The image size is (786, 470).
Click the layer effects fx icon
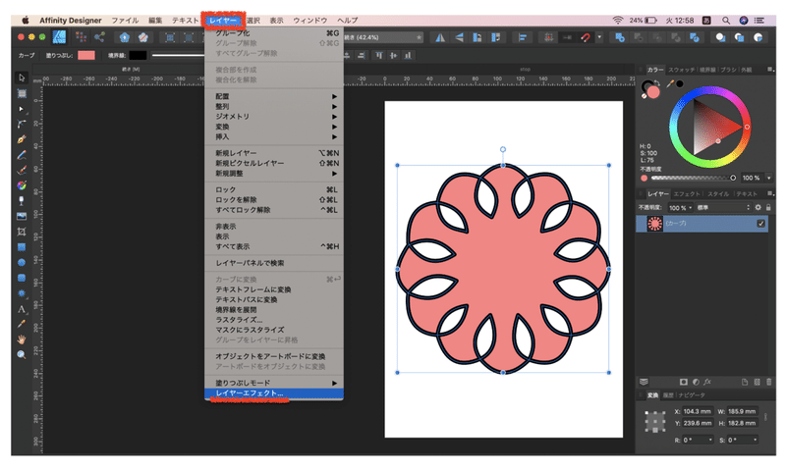tap(707, 382)
